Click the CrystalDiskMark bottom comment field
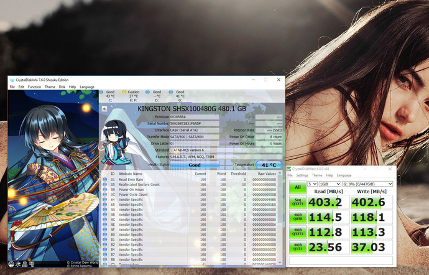 [x=341, y=261]
